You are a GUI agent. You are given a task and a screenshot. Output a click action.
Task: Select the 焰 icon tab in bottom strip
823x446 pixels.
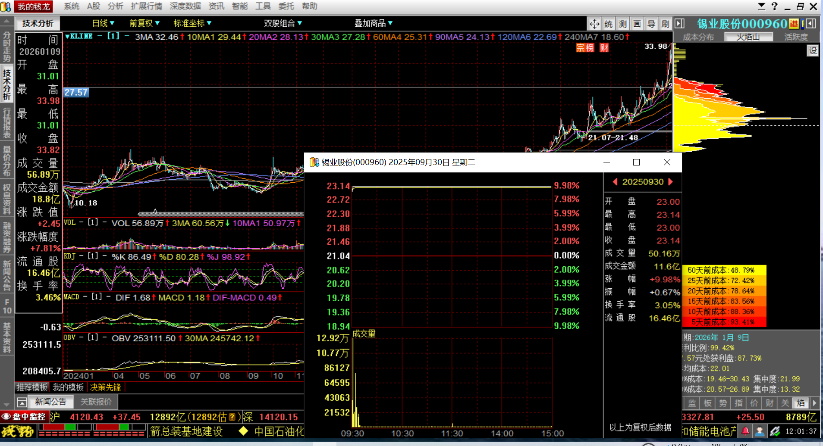pos(801,403)
